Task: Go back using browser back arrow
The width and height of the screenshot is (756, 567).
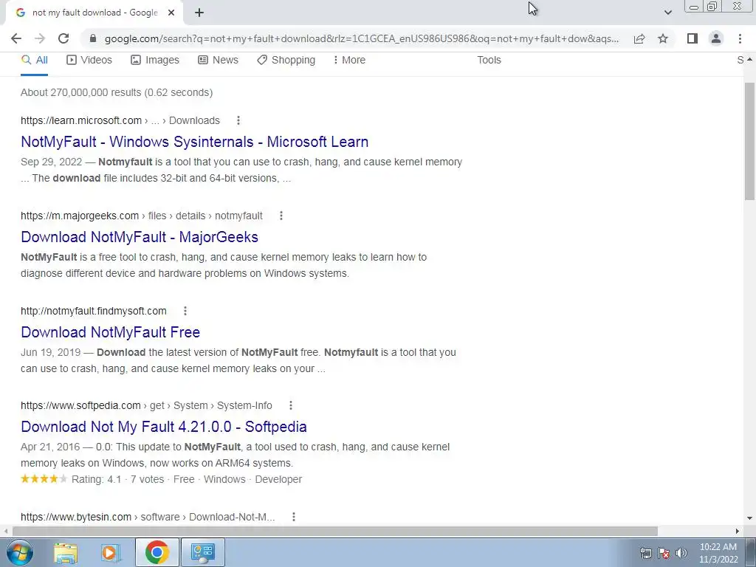Action: coord(16,38)
